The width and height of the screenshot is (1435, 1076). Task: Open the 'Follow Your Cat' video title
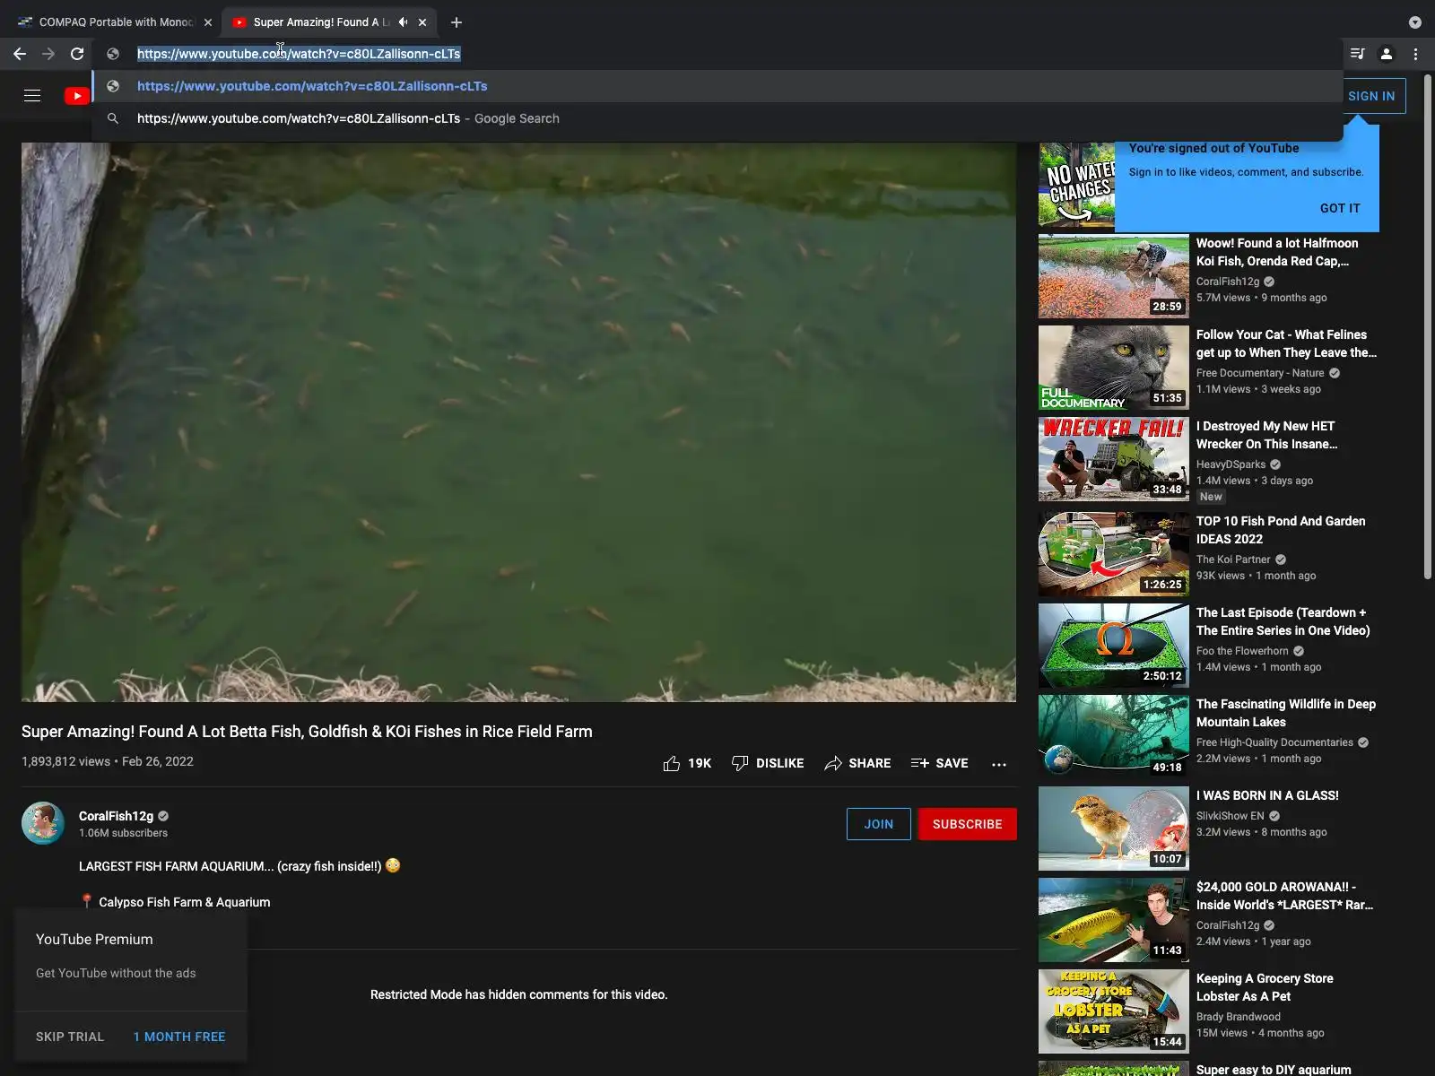pos(1286,343)
